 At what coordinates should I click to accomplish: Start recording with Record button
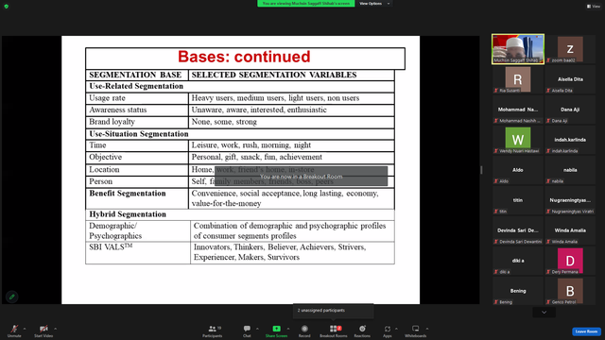tap(304, 331)
